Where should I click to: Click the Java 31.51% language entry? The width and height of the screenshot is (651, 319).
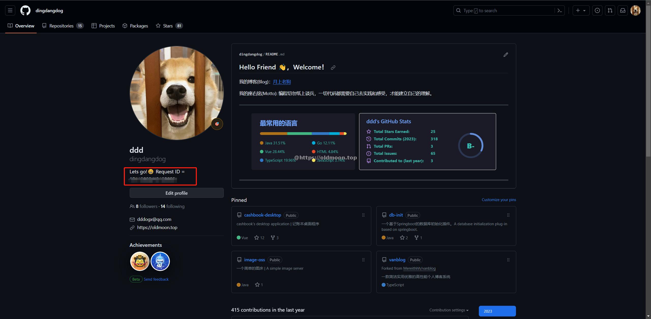(x=273, y=143)
